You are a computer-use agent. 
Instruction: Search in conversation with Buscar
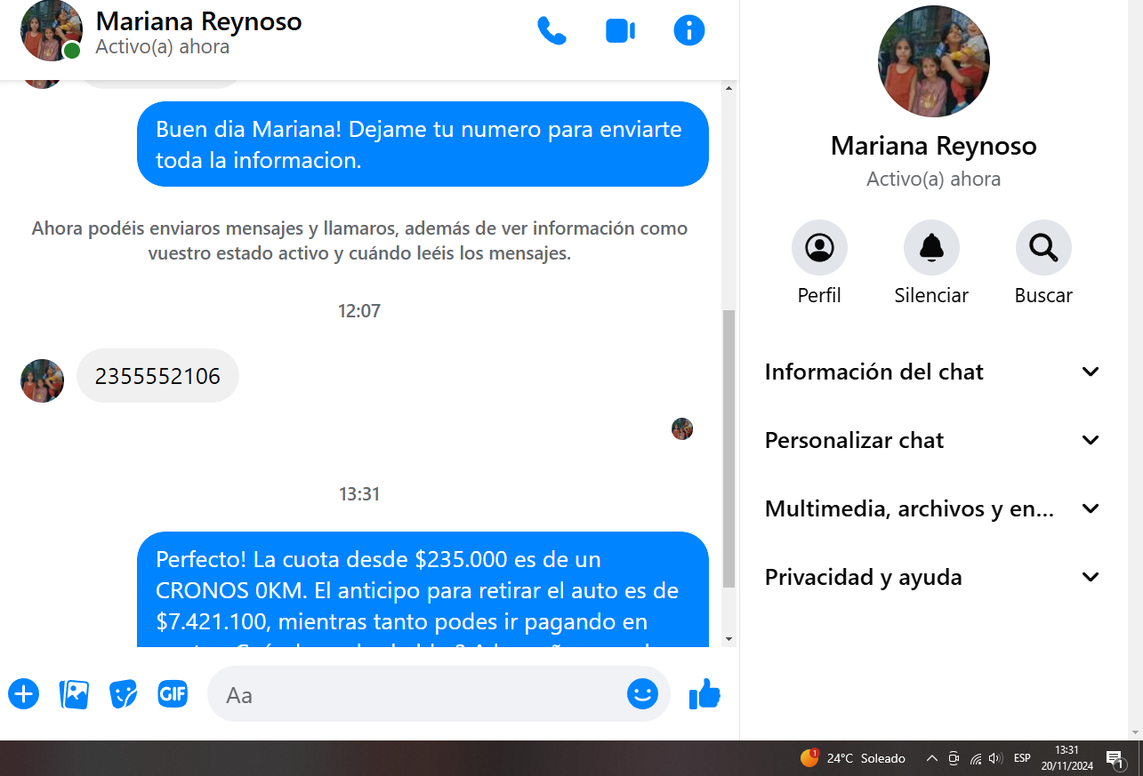(x=1043, y=248)
